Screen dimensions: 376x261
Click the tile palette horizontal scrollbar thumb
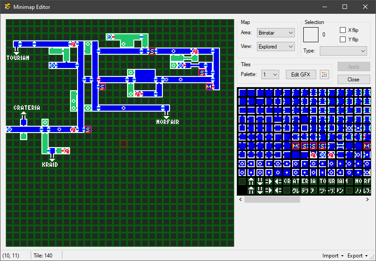coord(272,200)
